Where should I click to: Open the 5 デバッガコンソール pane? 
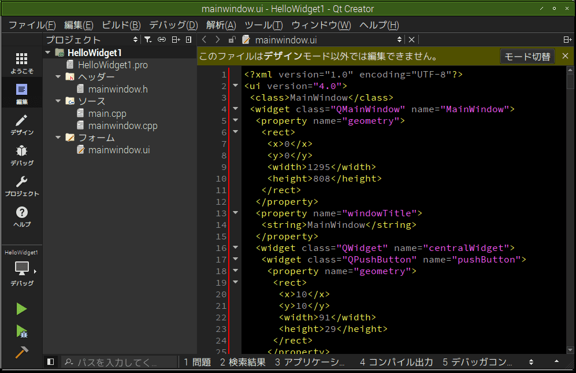477,363
